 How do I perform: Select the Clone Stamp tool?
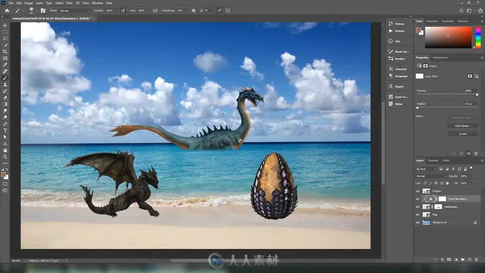point(5,84)
